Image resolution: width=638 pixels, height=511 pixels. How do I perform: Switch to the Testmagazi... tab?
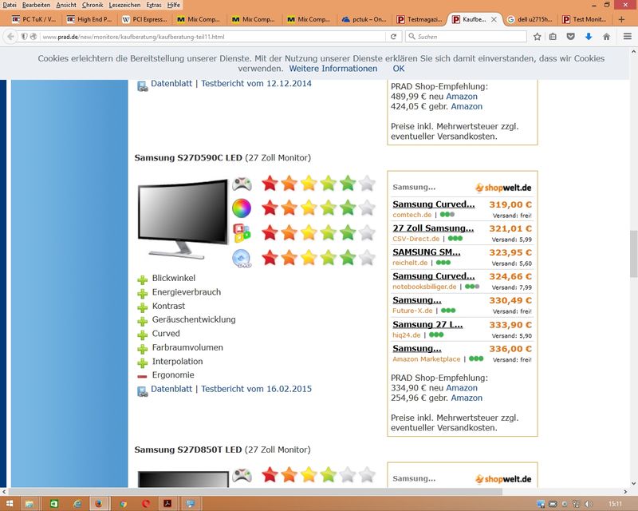click(x=420, y=19)
